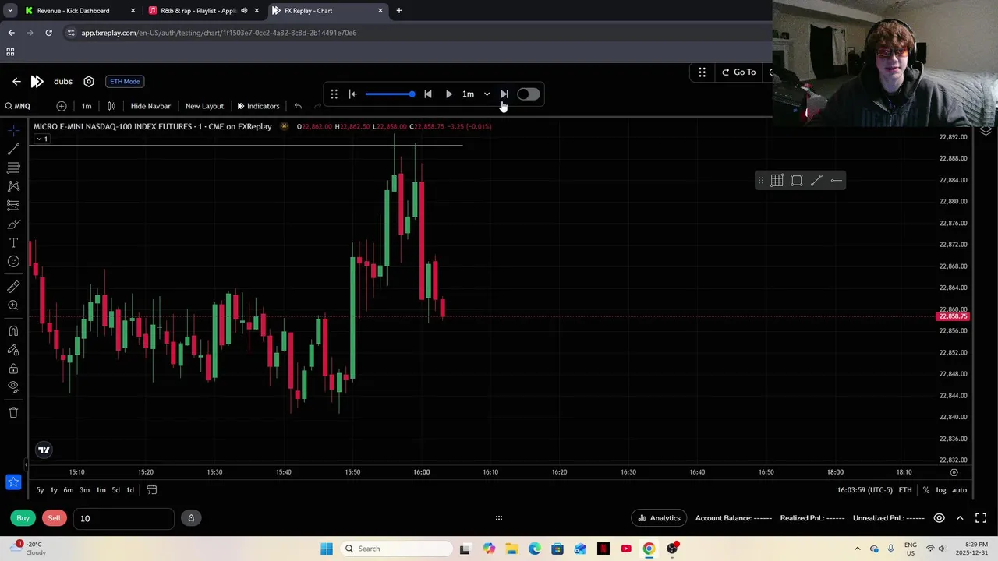Click the order quantity field showing 10
The width and height of the screenshot is (998, 561).
coord(123,518)
